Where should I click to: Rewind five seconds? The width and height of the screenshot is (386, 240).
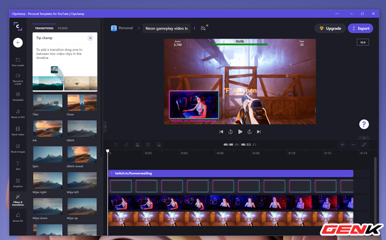coord(230,132)
